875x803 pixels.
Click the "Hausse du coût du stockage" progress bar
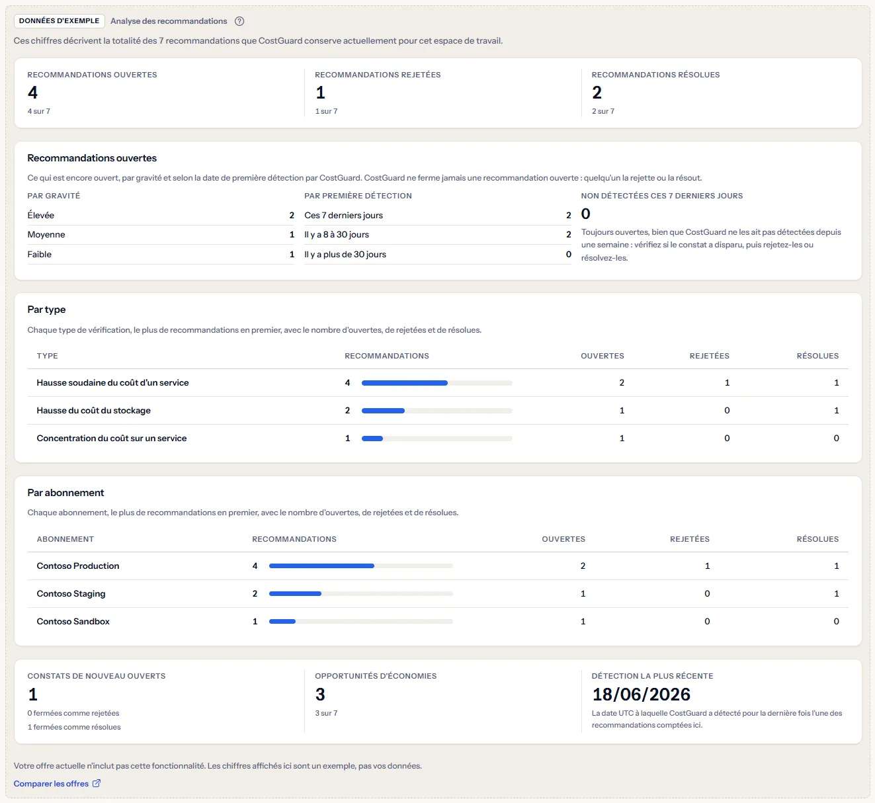click(437, 411)
